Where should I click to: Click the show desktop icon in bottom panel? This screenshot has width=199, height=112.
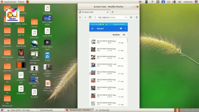2,110
